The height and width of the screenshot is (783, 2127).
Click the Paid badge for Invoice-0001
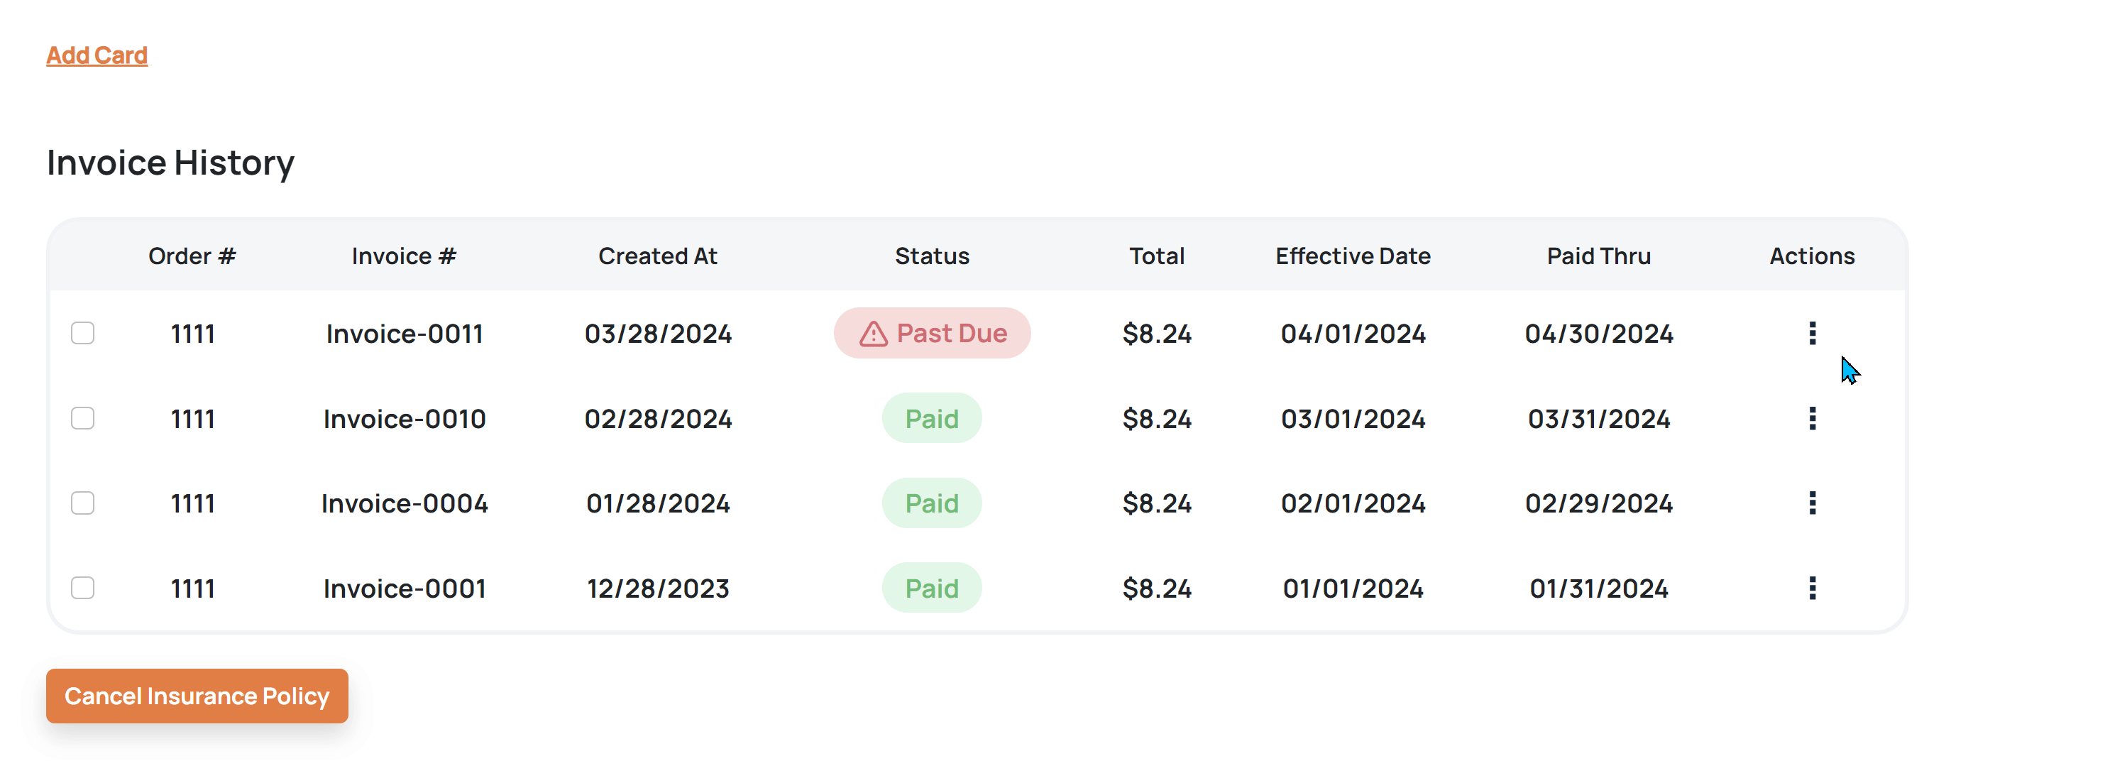931,588
